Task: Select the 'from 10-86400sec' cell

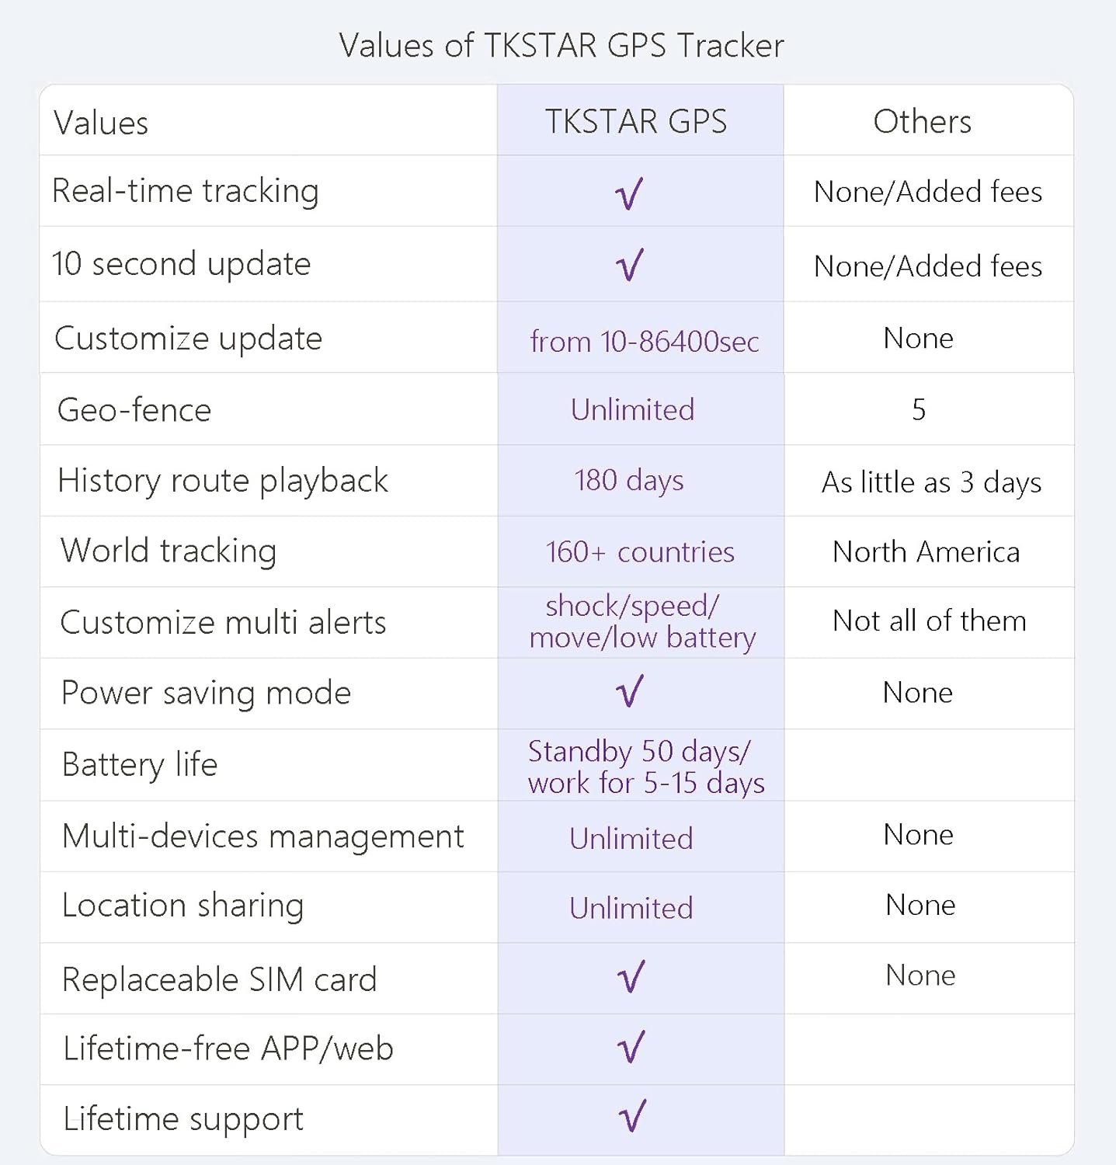Action: pyautogui.click(x=644, y=342)
